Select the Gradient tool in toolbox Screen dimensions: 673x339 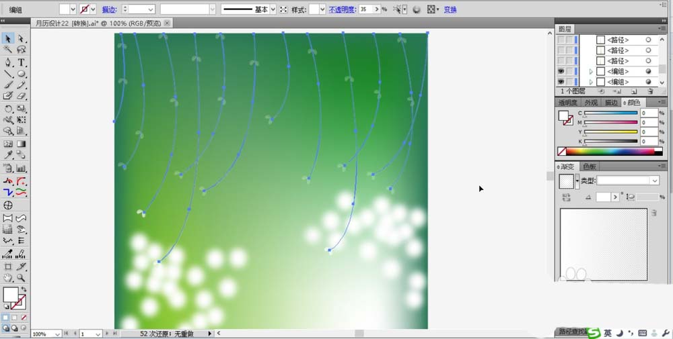tap(22, 144)
